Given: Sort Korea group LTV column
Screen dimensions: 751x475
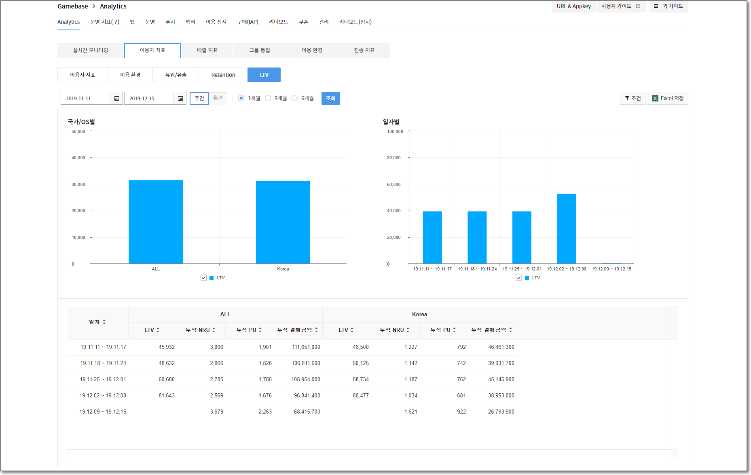Looking at the screenshot, I should [352, 330].
